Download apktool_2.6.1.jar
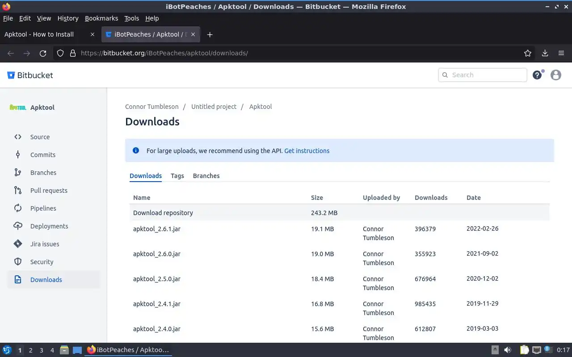 (x=157, y=229)
